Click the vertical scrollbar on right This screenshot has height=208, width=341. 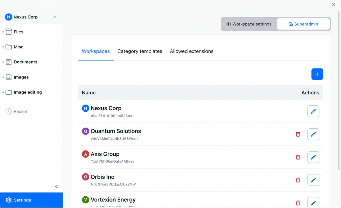pos(339,91)
